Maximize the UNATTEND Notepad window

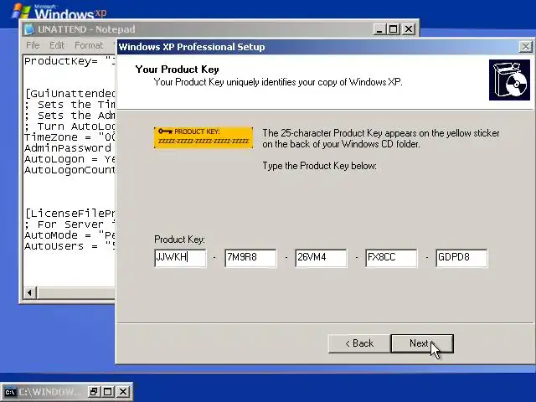click(x=393, y=29)
